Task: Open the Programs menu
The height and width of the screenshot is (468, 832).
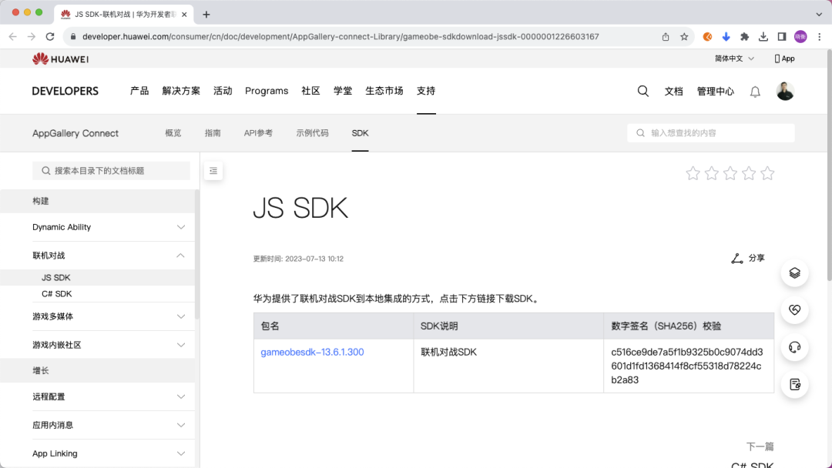Action: 267,91
